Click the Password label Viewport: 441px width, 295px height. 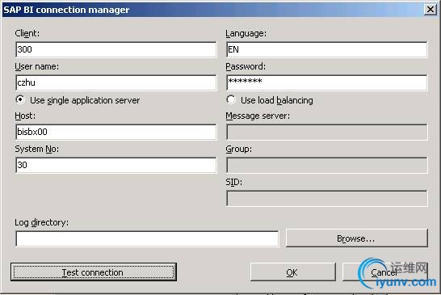[x=246, y=67]
